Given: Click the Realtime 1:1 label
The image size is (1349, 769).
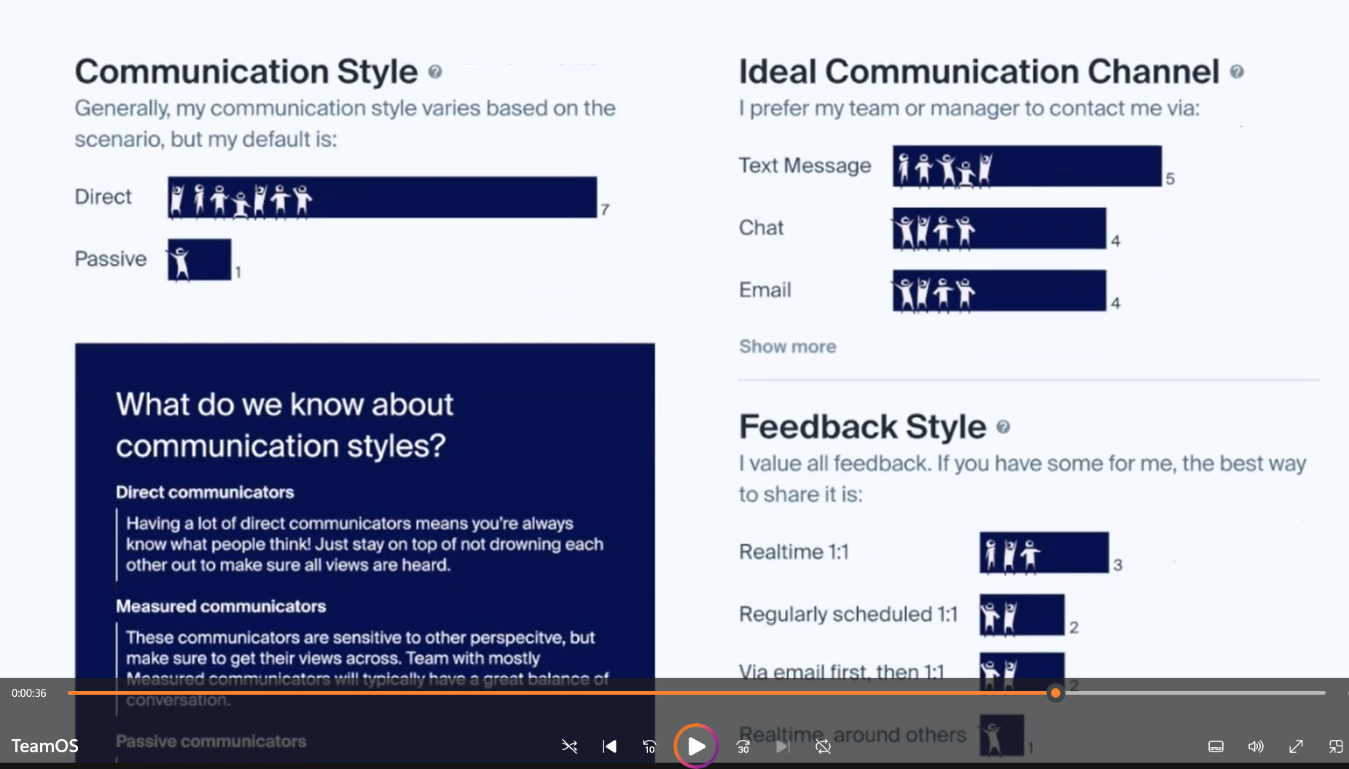Looking at the screenshot, I should click(x=794, y=552).
